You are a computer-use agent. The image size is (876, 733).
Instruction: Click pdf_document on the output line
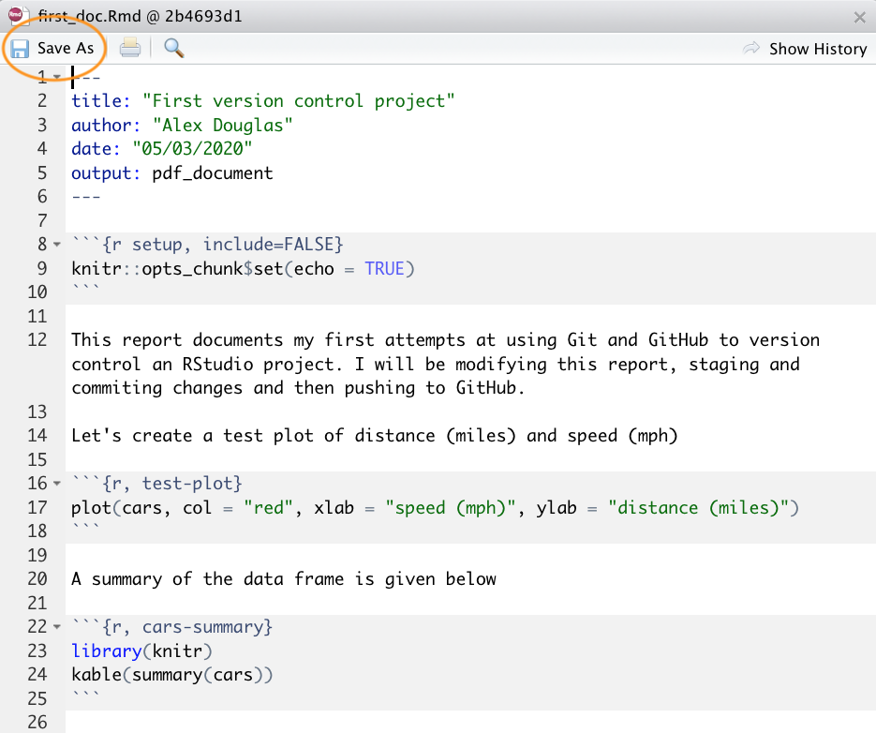coord(213,172)
